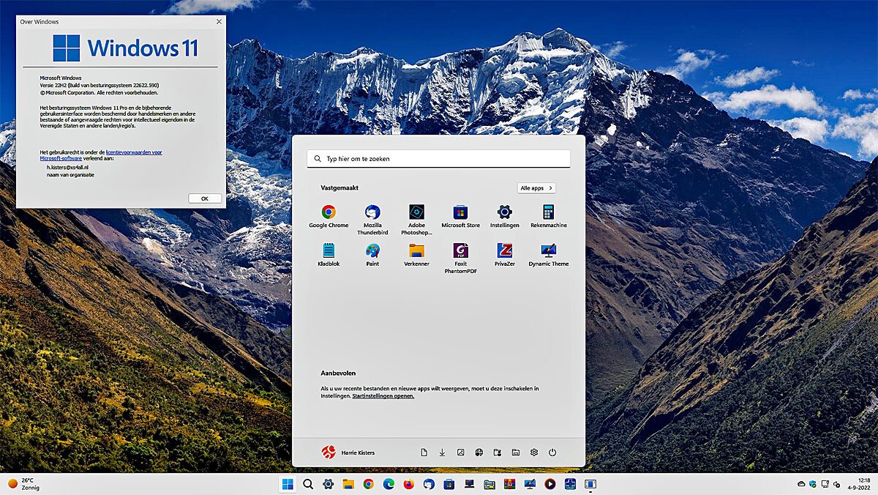The image size is (878, 495).
Task: Launch Foxit PhantomPDF
Action: (461, 258)
